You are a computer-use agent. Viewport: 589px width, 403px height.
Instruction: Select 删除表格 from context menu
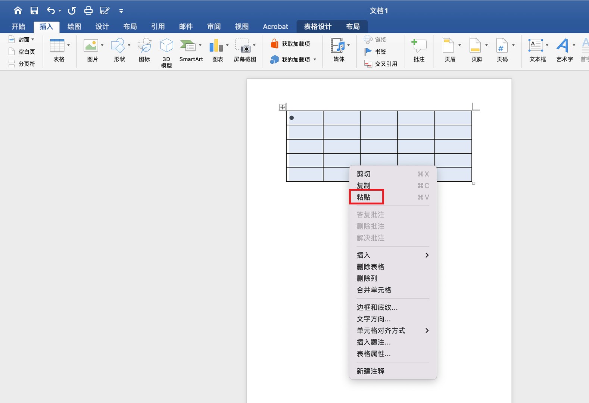[393, 267]
